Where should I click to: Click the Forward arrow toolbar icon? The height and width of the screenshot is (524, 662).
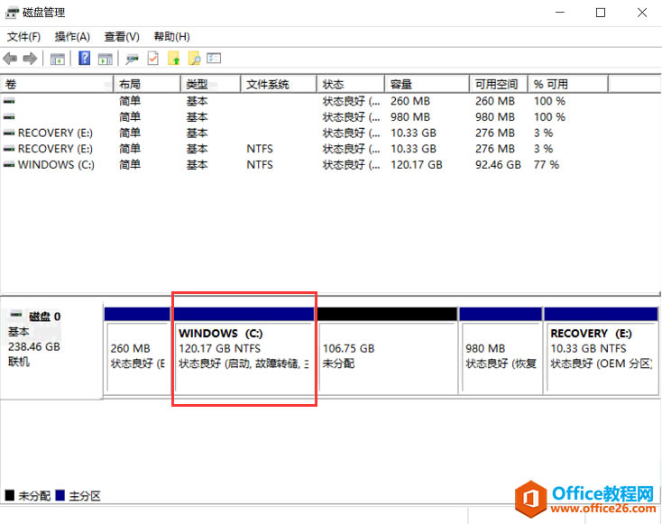pyautogui.click(x=30, y=59)
